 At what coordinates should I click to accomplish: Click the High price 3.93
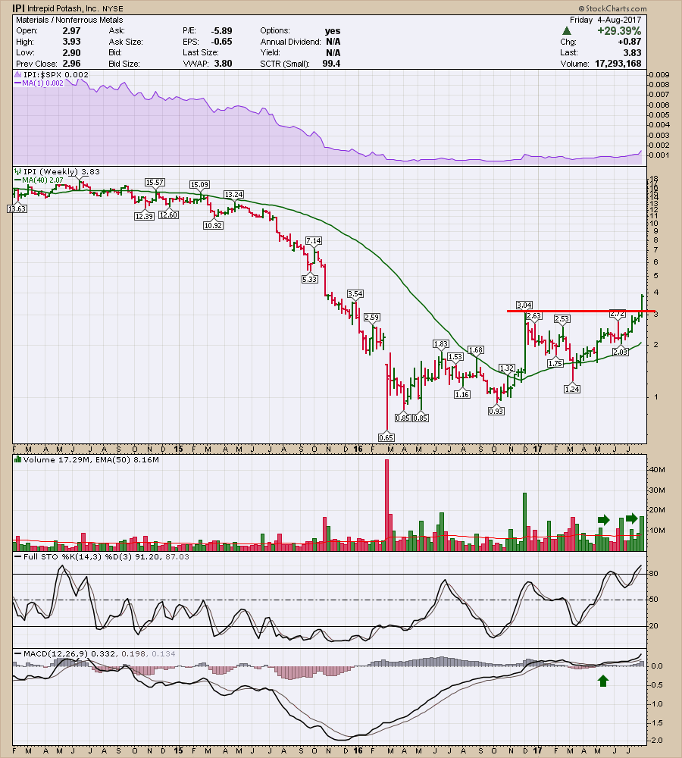point(71,42)
